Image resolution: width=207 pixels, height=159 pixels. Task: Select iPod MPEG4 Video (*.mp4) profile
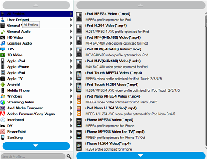coord(140,17)
